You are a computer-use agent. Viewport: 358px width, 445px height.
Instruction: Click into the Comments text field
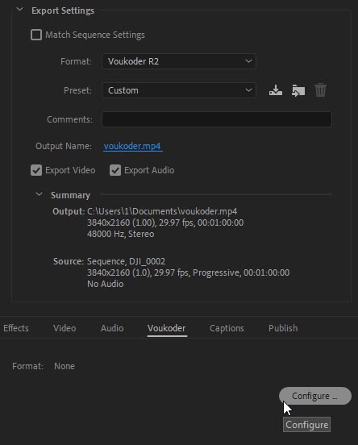pyautogui.click(x=217, y=119)
